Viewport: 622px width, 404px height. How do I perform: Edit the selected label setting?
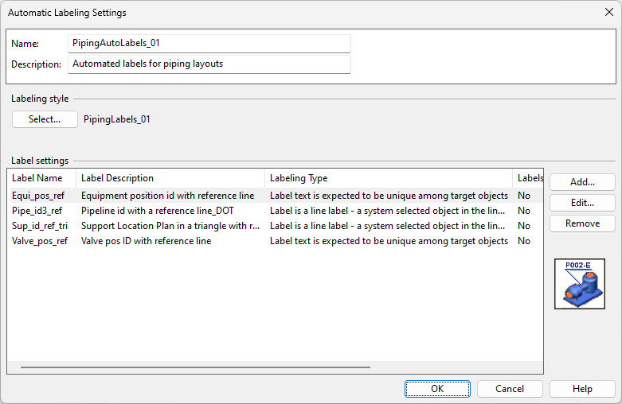tap(582, 203)
